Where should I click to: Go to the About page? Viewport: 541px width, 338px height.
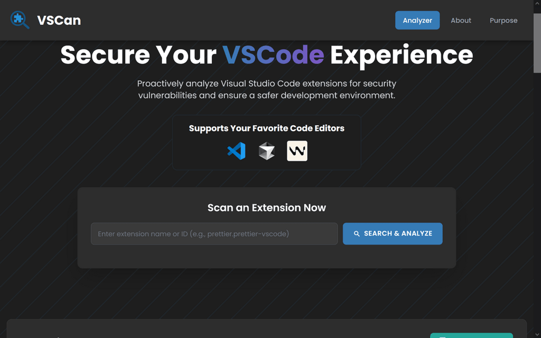click(x=461, y=20)
